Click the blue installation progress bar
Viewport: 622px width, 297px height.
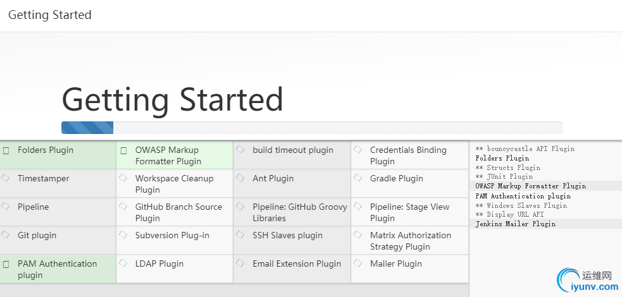[87, 128]
